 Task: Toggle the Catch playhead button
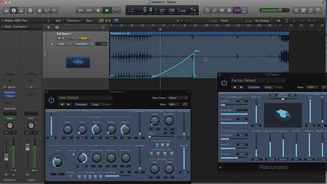tap(116, 20)
